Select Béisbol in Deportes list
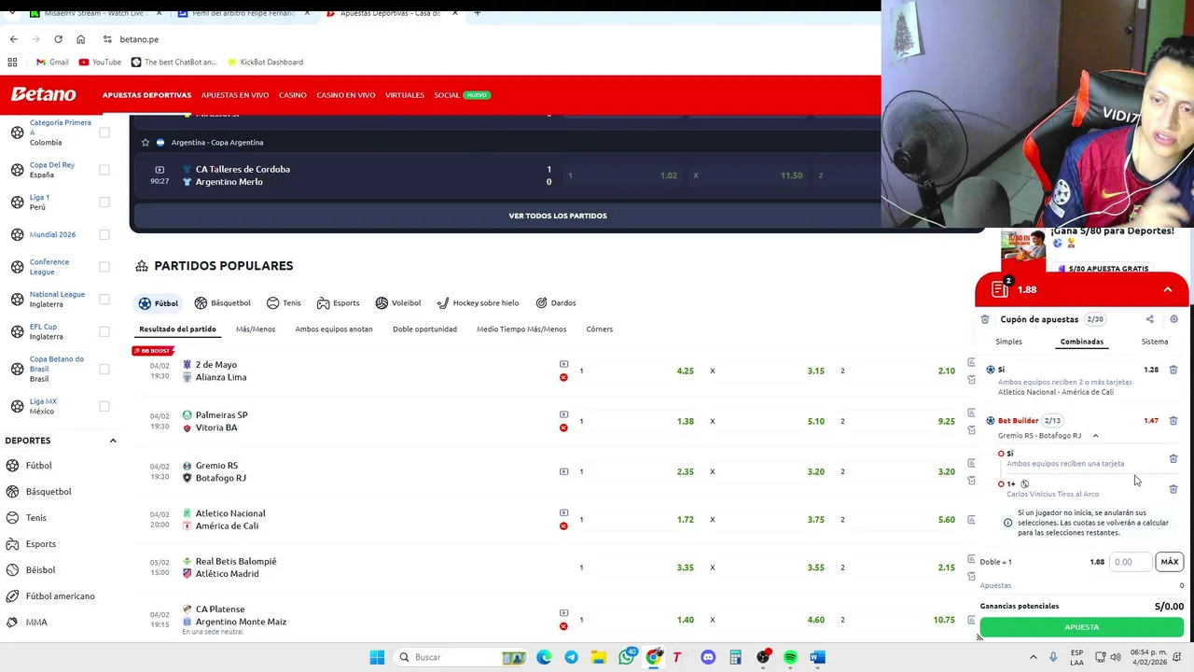The image size is (1194, 672). tap(40, 569)
